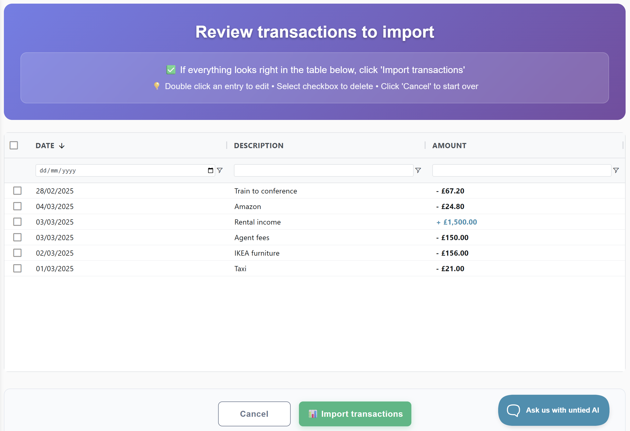Sort by the DESCRIPTION column header

(259, 146)
